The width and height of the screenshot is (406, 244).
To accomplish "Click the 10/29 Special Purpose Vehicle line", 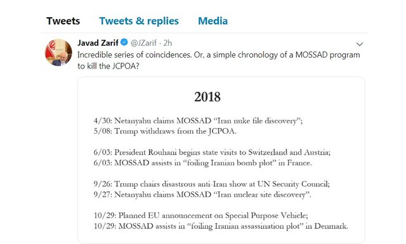I will [201, 215].
